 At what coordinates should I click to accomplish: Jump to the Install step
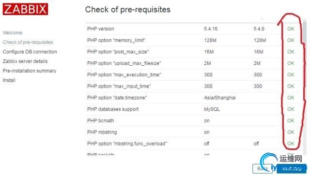point(9,80)
